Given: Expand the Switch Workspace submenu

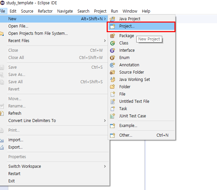Looking at the screenshot, I should coord(105,166).
